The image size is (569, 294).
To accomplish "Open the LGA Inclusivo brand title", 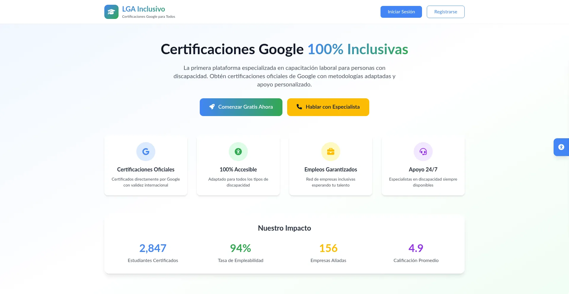I will [x=143, y=9].
